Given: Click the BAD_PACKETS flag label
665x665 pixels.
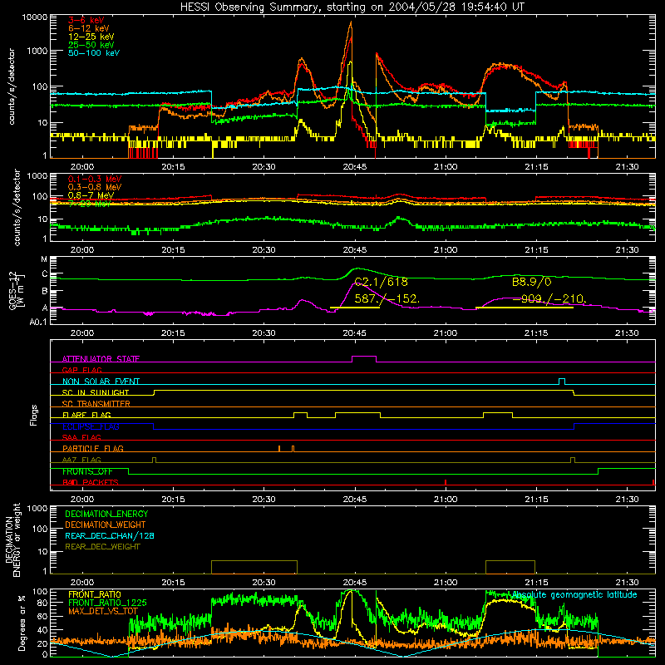Looking at the screenshot, I should pos(91,482).
